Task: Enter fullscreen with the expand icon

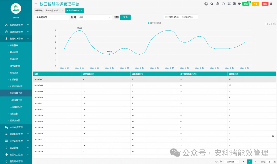Action: 229,4
